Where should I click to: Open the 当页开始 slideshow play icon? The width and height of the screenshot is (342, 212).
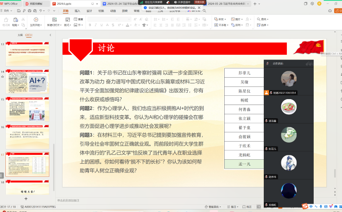pos(35,20)
